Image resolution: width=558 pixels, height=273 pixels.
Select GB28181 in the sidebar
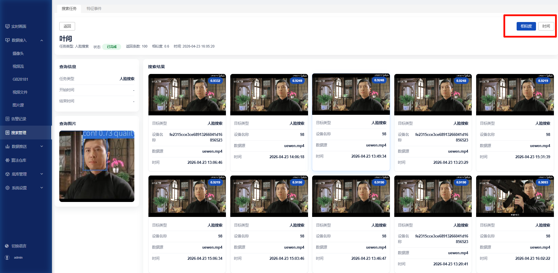point(20,79)
